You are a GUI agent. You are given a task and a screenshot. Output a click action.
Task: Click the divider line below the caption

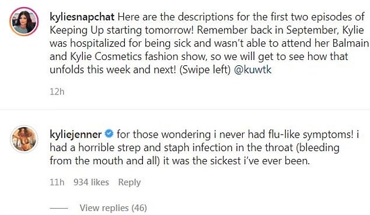(x=185, y=110)
